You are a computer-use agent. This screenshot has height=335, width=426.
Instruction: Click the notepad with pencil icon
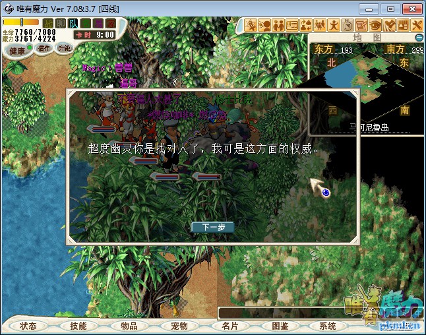click(x=361, y=26)
